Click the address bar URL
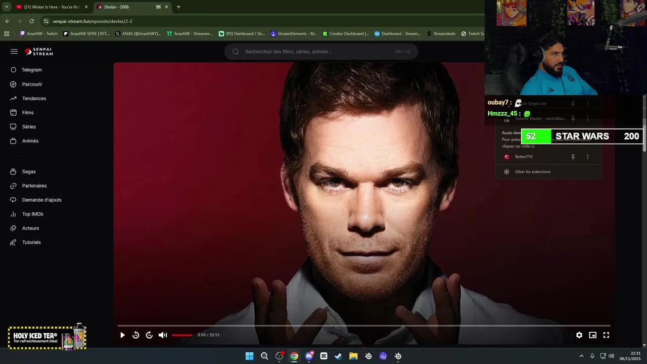 (93, 21)
